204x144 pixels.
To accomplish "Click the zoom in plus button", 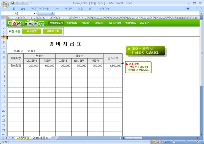I will [197, 142].
